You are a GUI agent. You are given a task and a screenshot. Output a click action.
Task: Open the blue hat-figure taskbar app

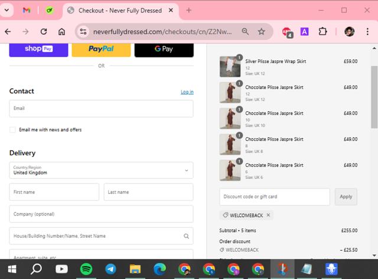[x=331, y=269]
